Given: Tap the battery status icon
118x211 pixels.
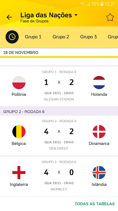Looking at the screenshot, I should [102, 4].
